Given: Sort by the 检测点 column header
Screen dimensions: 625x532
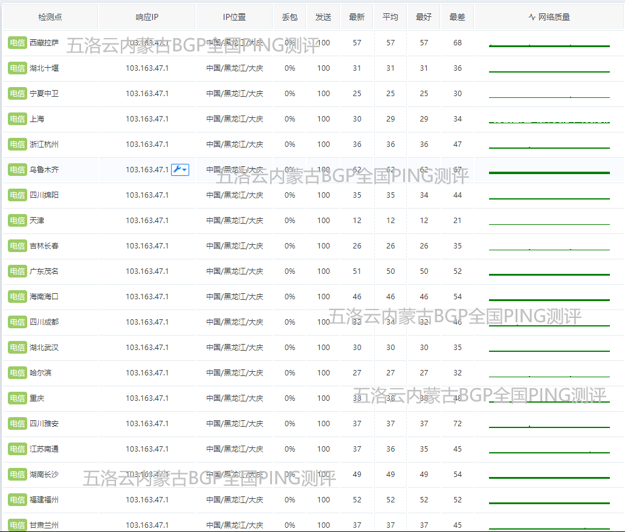Looking at the screenshot, I should (x=50, y=17).
